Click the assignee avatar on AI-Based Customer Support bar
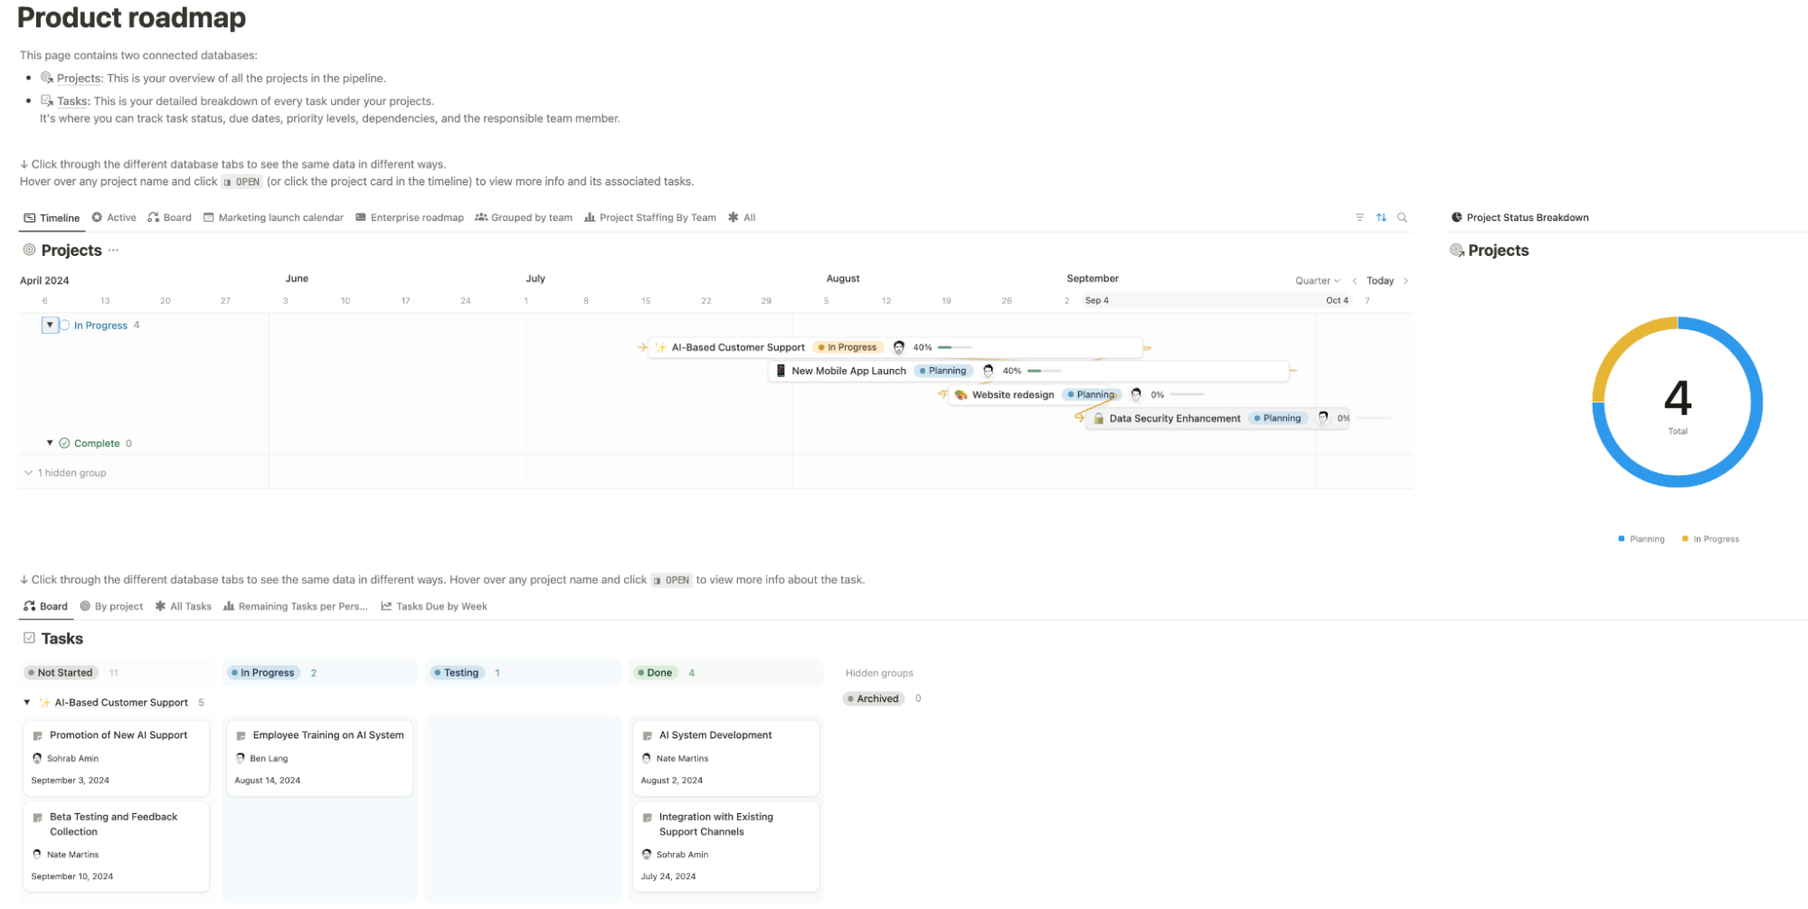Image resolution: width=1808 pixels, height=909 pixels. pos(899,347)
